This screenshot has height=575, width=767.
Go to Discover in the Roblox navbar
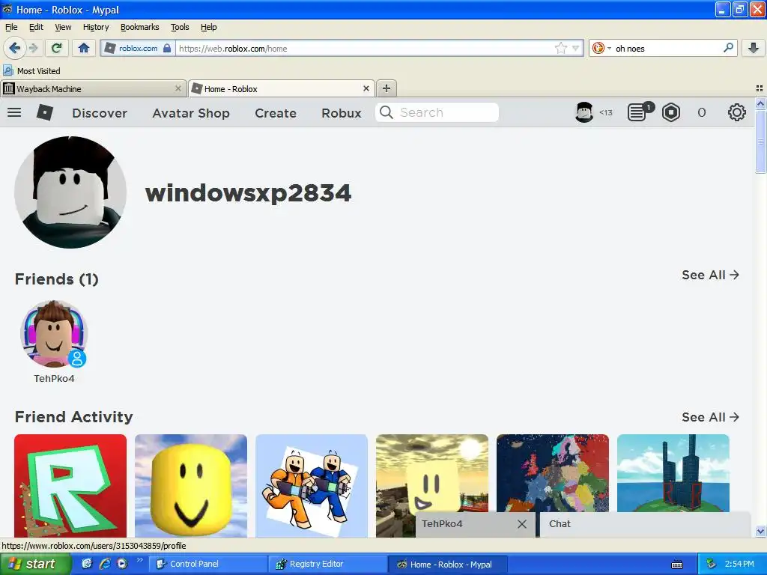[x=100, y=113]
